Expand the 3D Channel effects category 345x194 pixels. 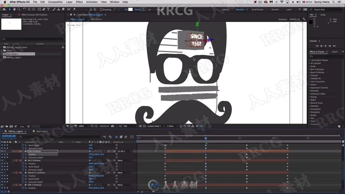[x=309, y=63]
